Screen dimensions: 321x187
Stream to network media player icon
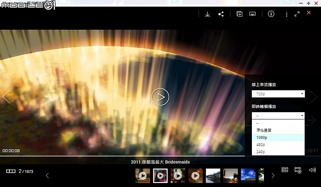[252, 14]
